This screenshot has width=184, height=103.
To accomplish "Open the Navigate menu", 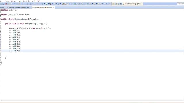I will 14,1.
